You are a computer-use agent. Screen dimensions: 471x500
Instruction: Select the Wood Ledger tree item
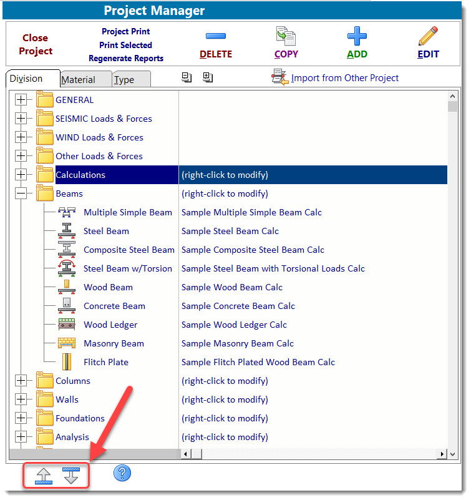point(110,325)
